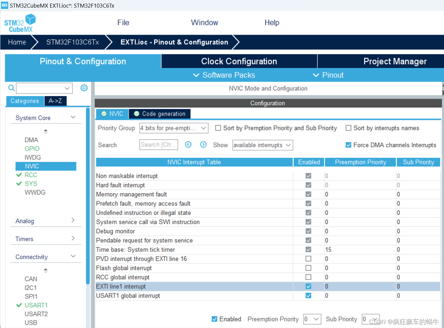Select the Categories sidebar tab

pos(25,101)
